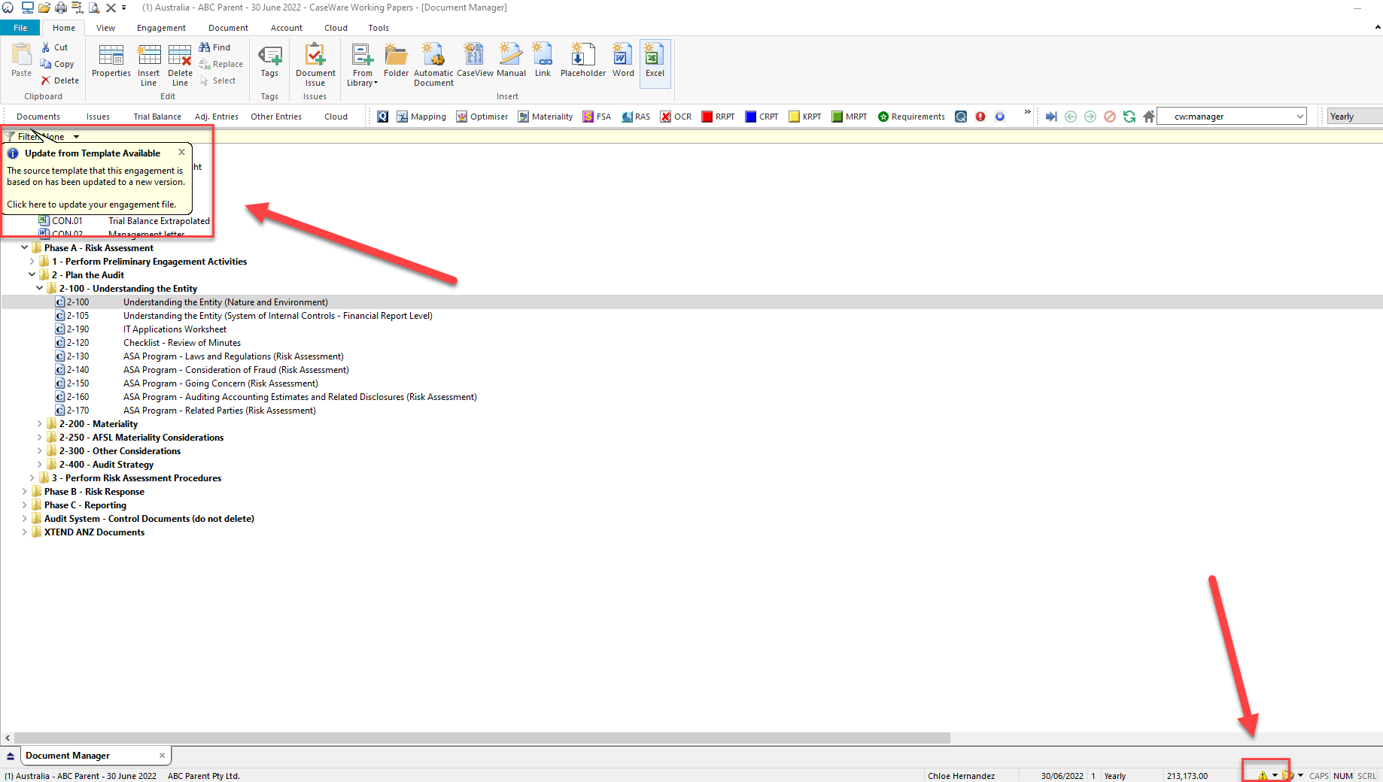The width and height of the screenshot is (1383, 782).
Task: Click here to update your engagement file
Action: pos(92,205)
